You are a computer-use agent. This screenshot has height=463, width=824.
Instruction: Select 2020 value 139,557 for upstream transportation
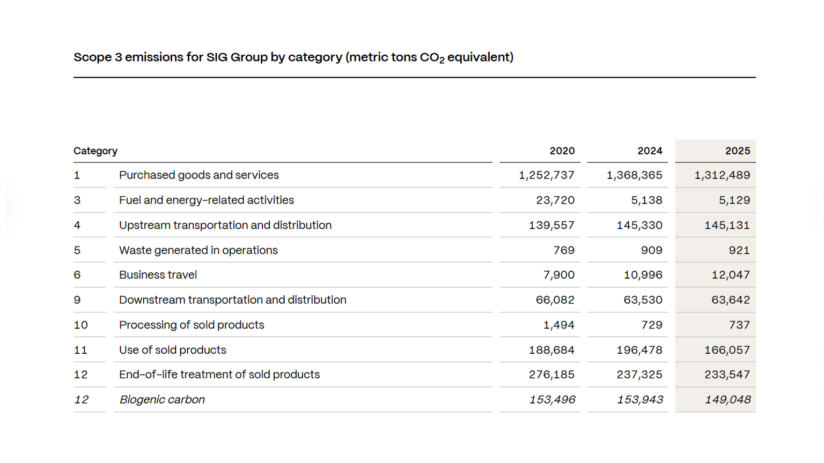click(551, 225)
